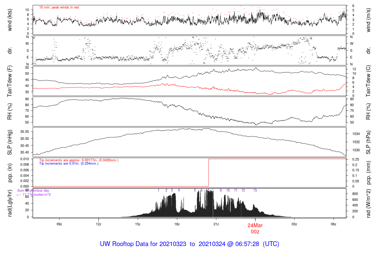This screenshot has width=379, height=259.
Task: Click the '18z' time axis label
Action: [x=177, y=224]
